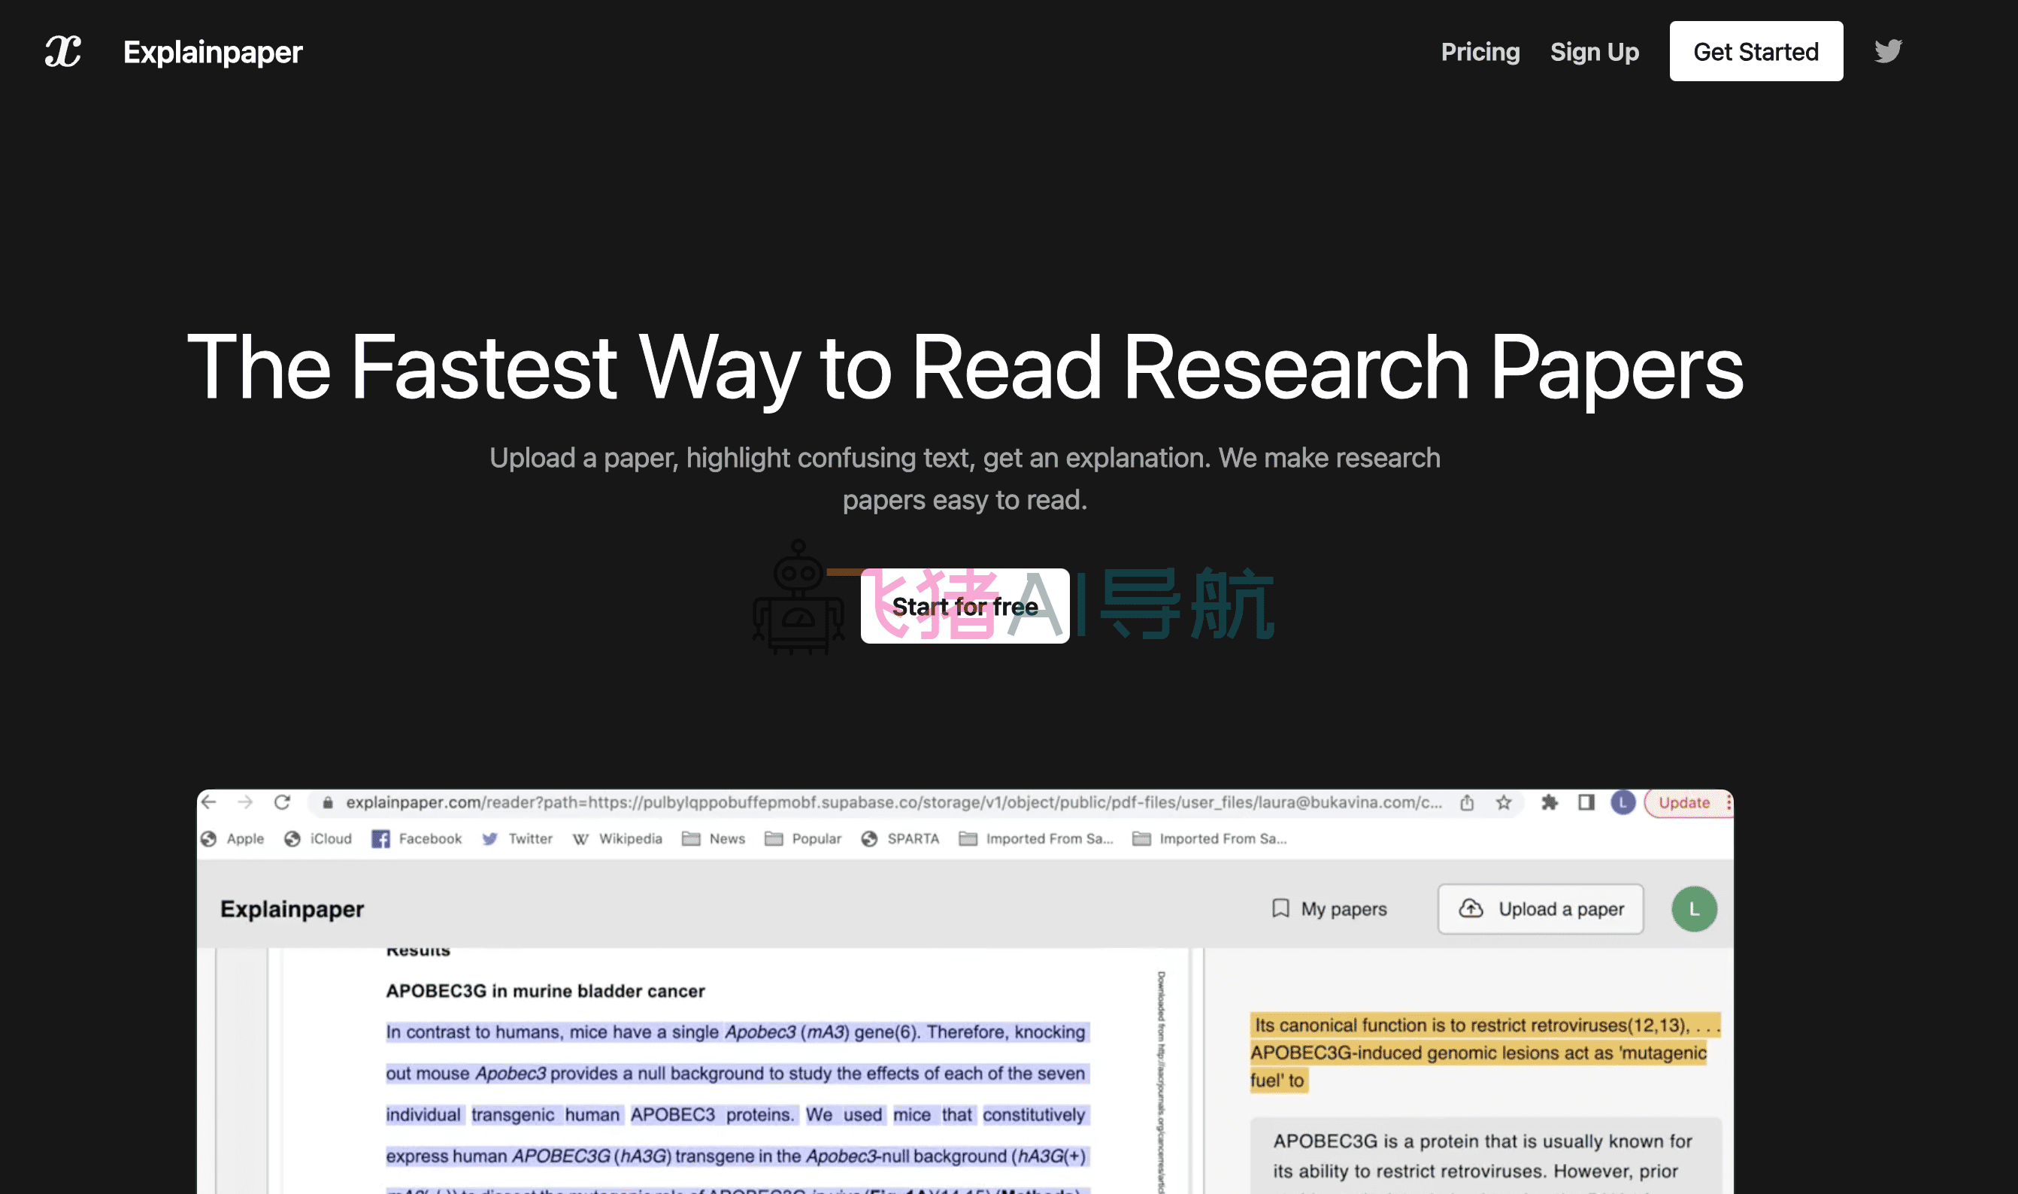Click heading APOBEC3G in murine bladder cancer
Viewport: 2018px width, 1194px height.
pos(545,990)
